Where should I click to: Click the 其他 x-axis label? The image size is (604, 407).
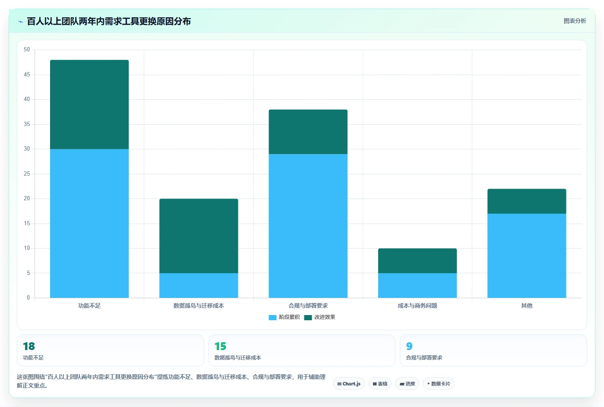coord(527,306)
